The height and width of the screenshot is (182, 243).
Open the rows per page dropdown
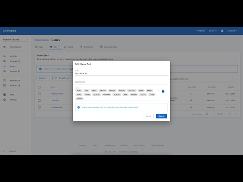tap(209, 114)
